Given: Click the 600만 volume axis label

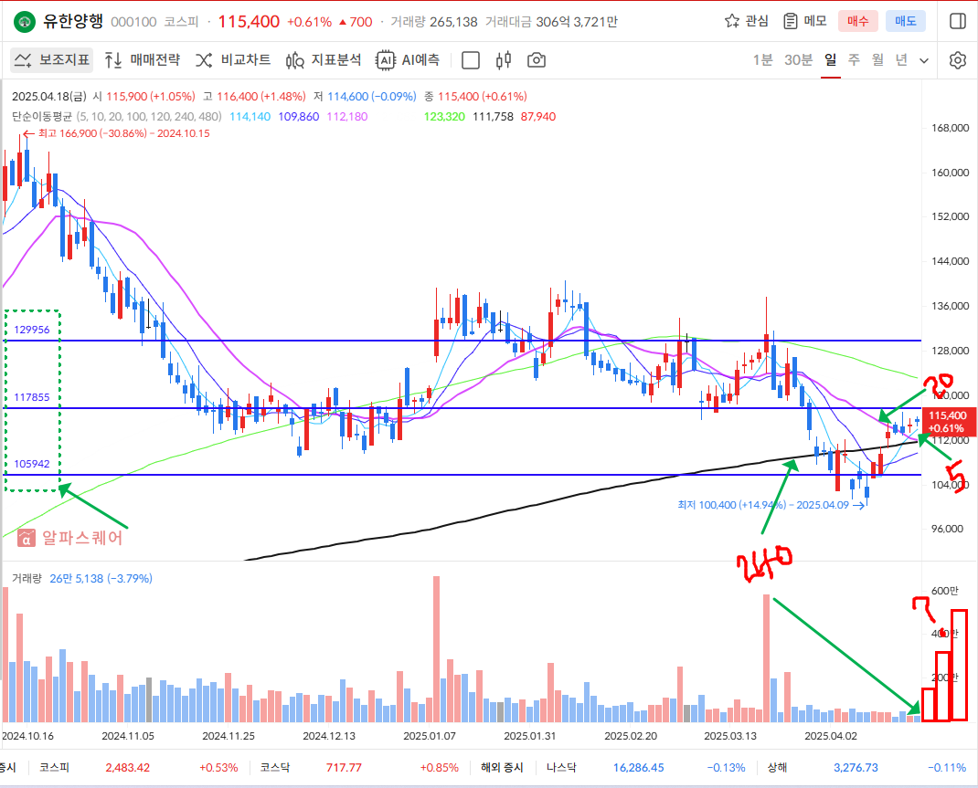Looking at the screenshot, I should pos(944,591).
